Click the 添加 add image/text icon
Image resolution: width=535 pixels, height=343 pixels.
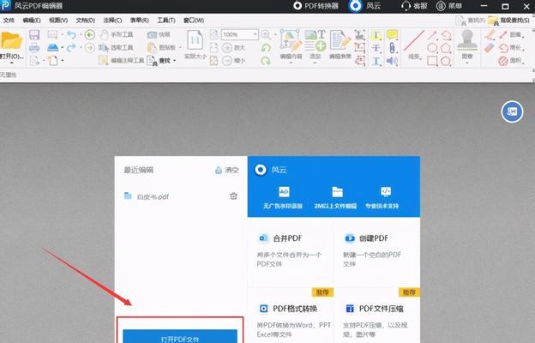(316, 40)
